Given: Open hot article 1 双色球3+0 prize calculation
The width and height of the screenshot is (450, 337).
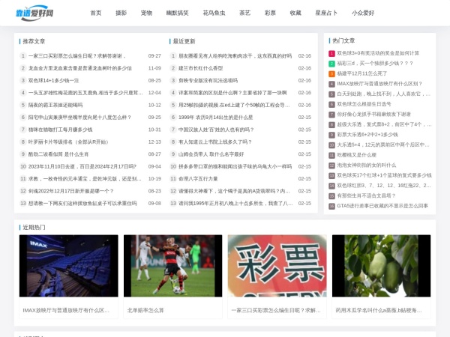Looking at the screenshot, I should point(378,53).
